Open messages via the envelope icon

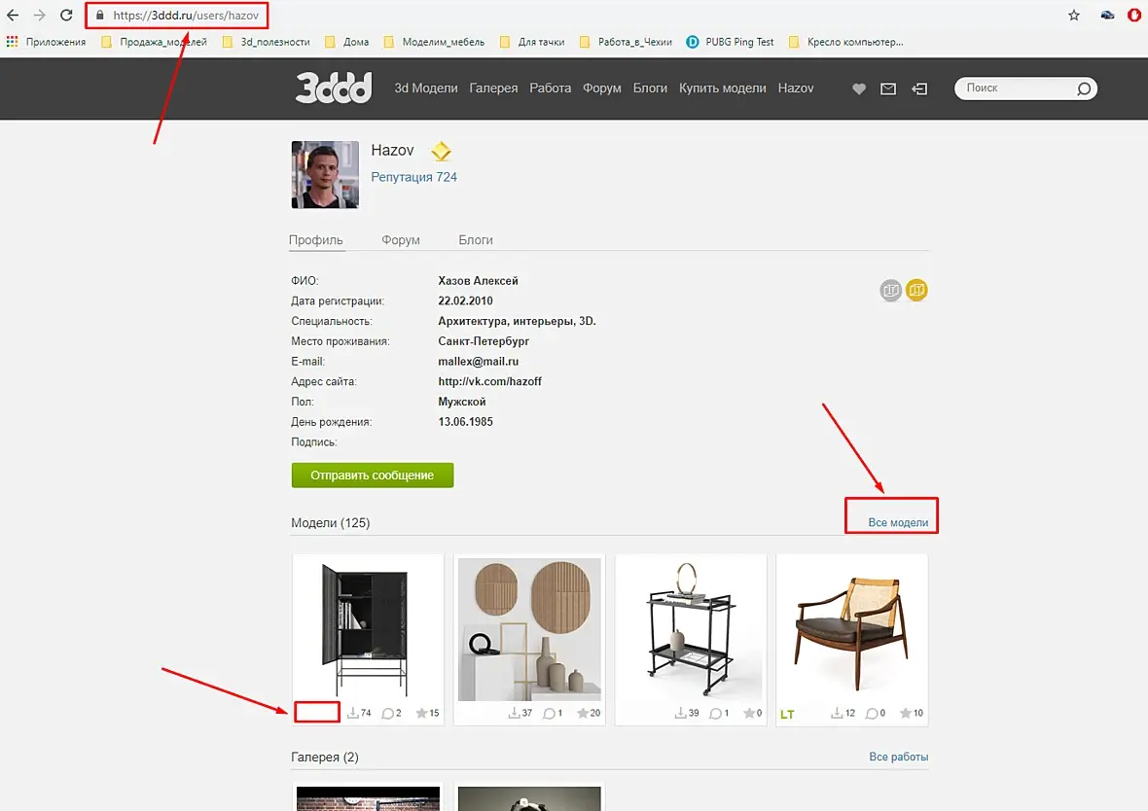tap(888, 88)
